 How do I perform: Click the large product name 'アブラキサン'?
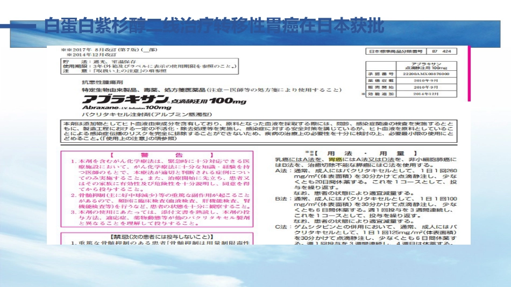[x=125, y=99]
